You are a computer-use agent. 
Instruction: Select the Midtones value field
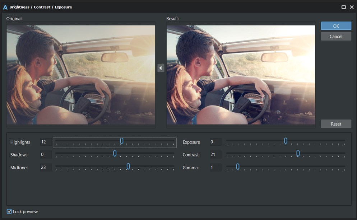(x=46, y=168)
